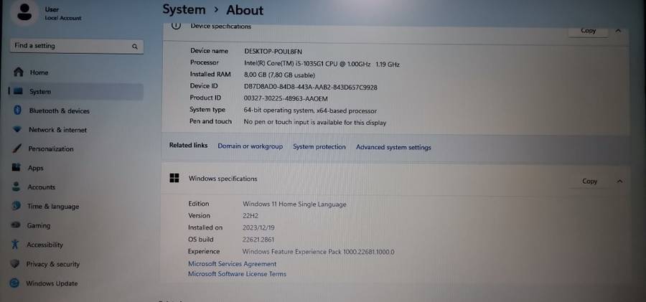646x302 pixels.
Task: Copy the Windows specifications
Action: 589,181
